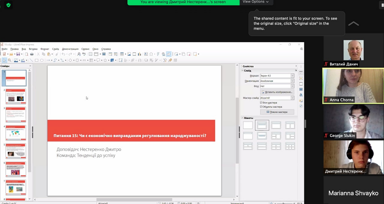Click the Вставить изображение button
This screenshot has height=204, width=384.
(277, 92)
